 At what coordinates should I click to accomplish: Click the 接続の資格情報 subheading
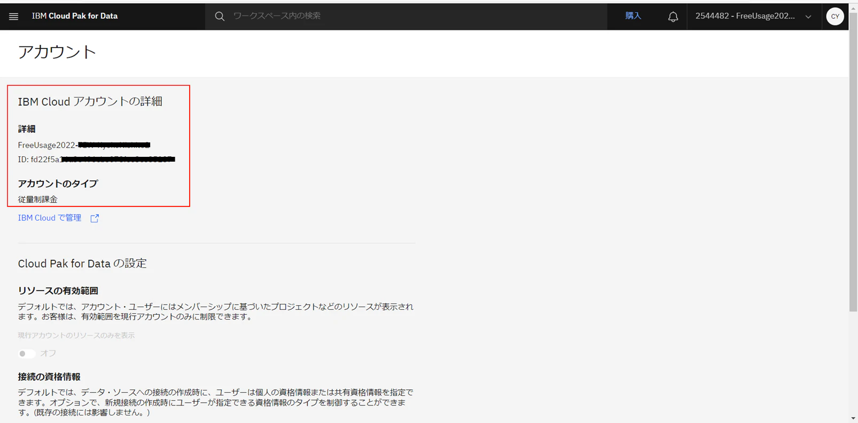click(49, 377)
